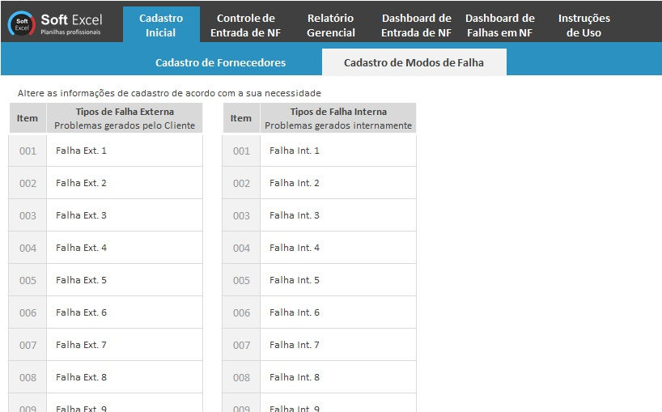The width and height of the screenshot is (662, 412).
Task: Click the Soft Excel logo
Action: [x=55, y=23]
